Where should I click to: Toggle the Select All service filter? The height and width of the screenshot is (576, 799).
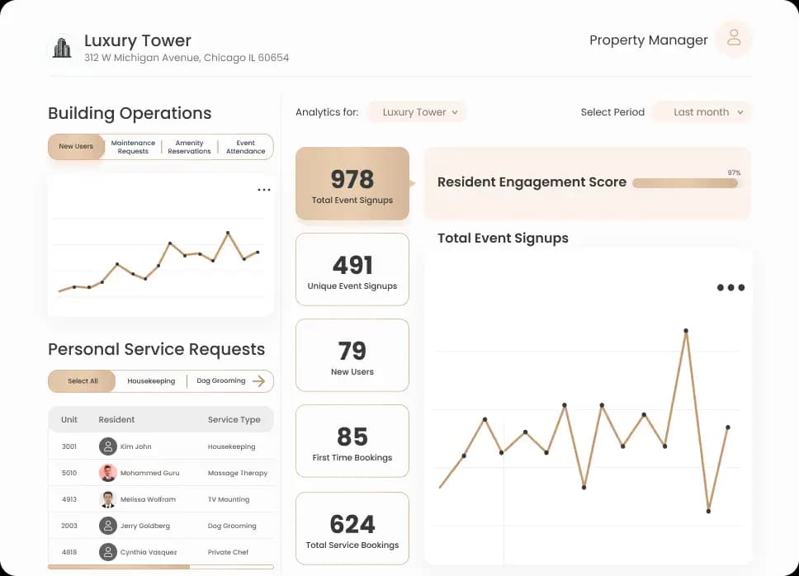click(83, 381)
